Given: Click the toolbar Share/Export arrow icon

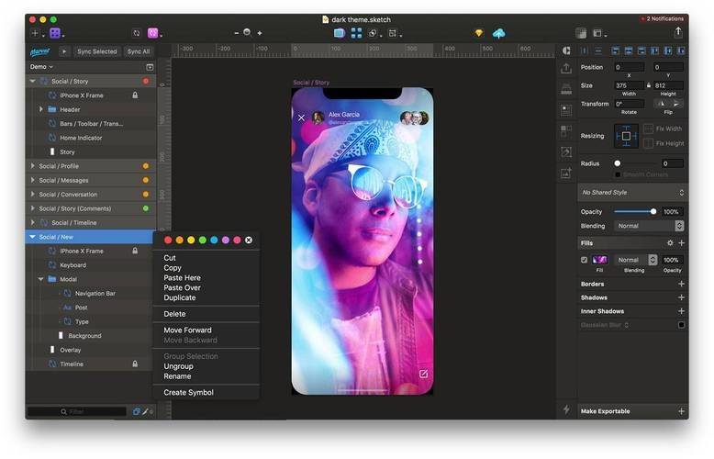Looking at the screenshot, I should tap(678, 32).
